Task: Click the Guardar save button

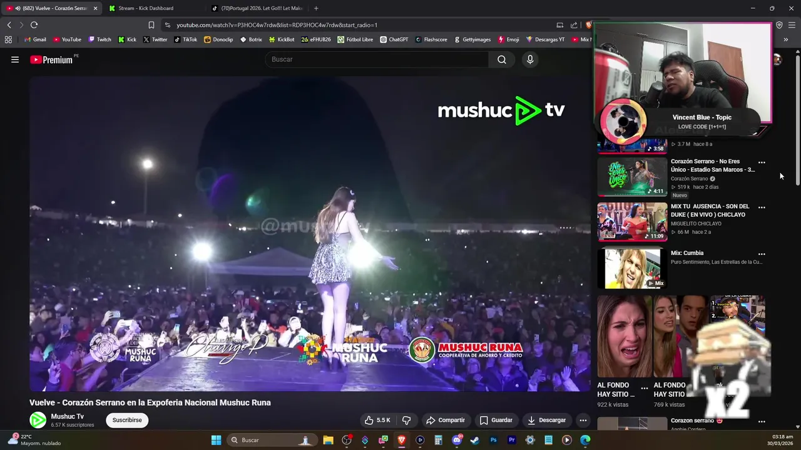Action: [x=496, y=420]
